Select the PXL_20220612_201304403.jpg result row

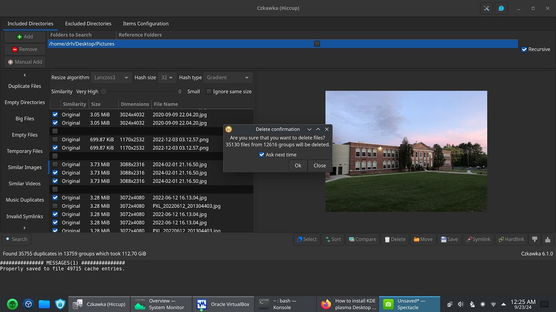coord(187,205)
